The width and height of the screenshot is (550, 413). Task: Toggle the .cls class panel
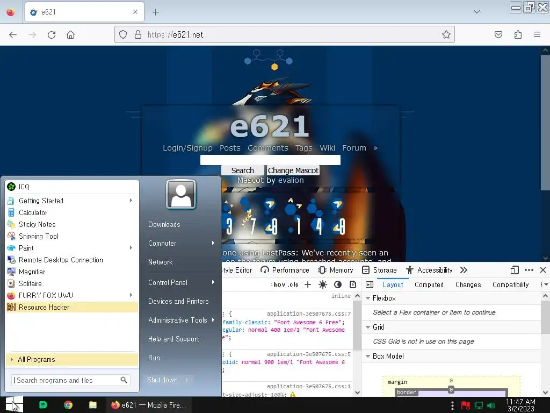293,284
